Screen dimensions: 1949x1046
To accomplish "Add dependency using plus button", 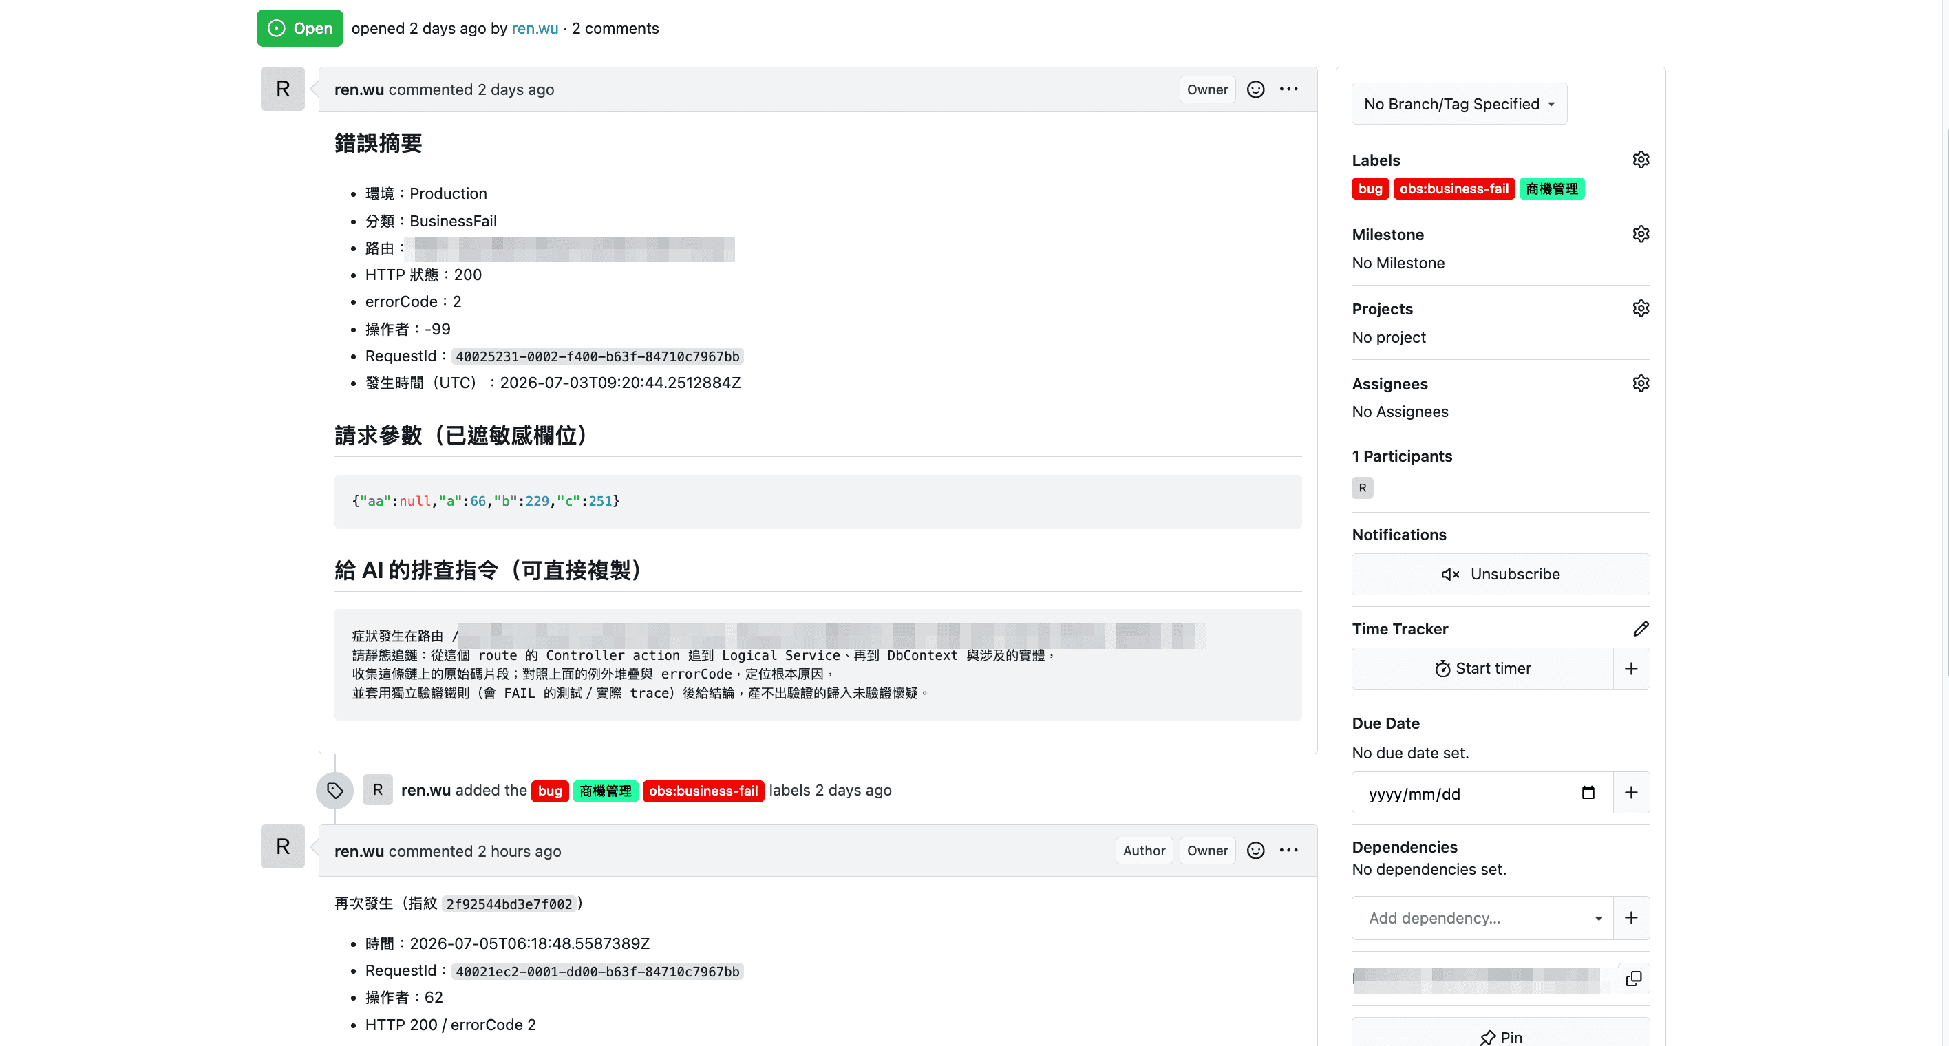I will 1631,918.
